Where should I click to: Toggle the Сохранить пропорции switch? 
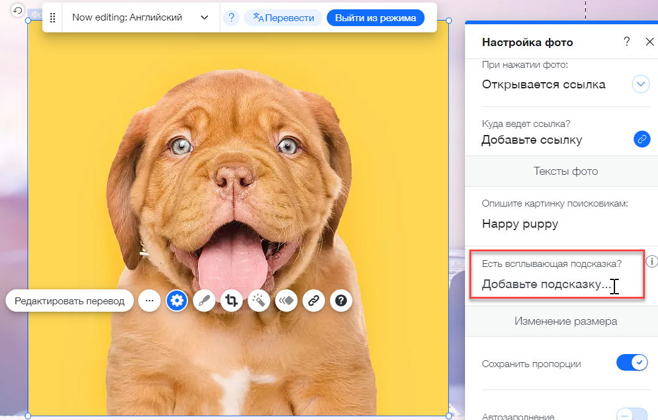pos(632,363)
